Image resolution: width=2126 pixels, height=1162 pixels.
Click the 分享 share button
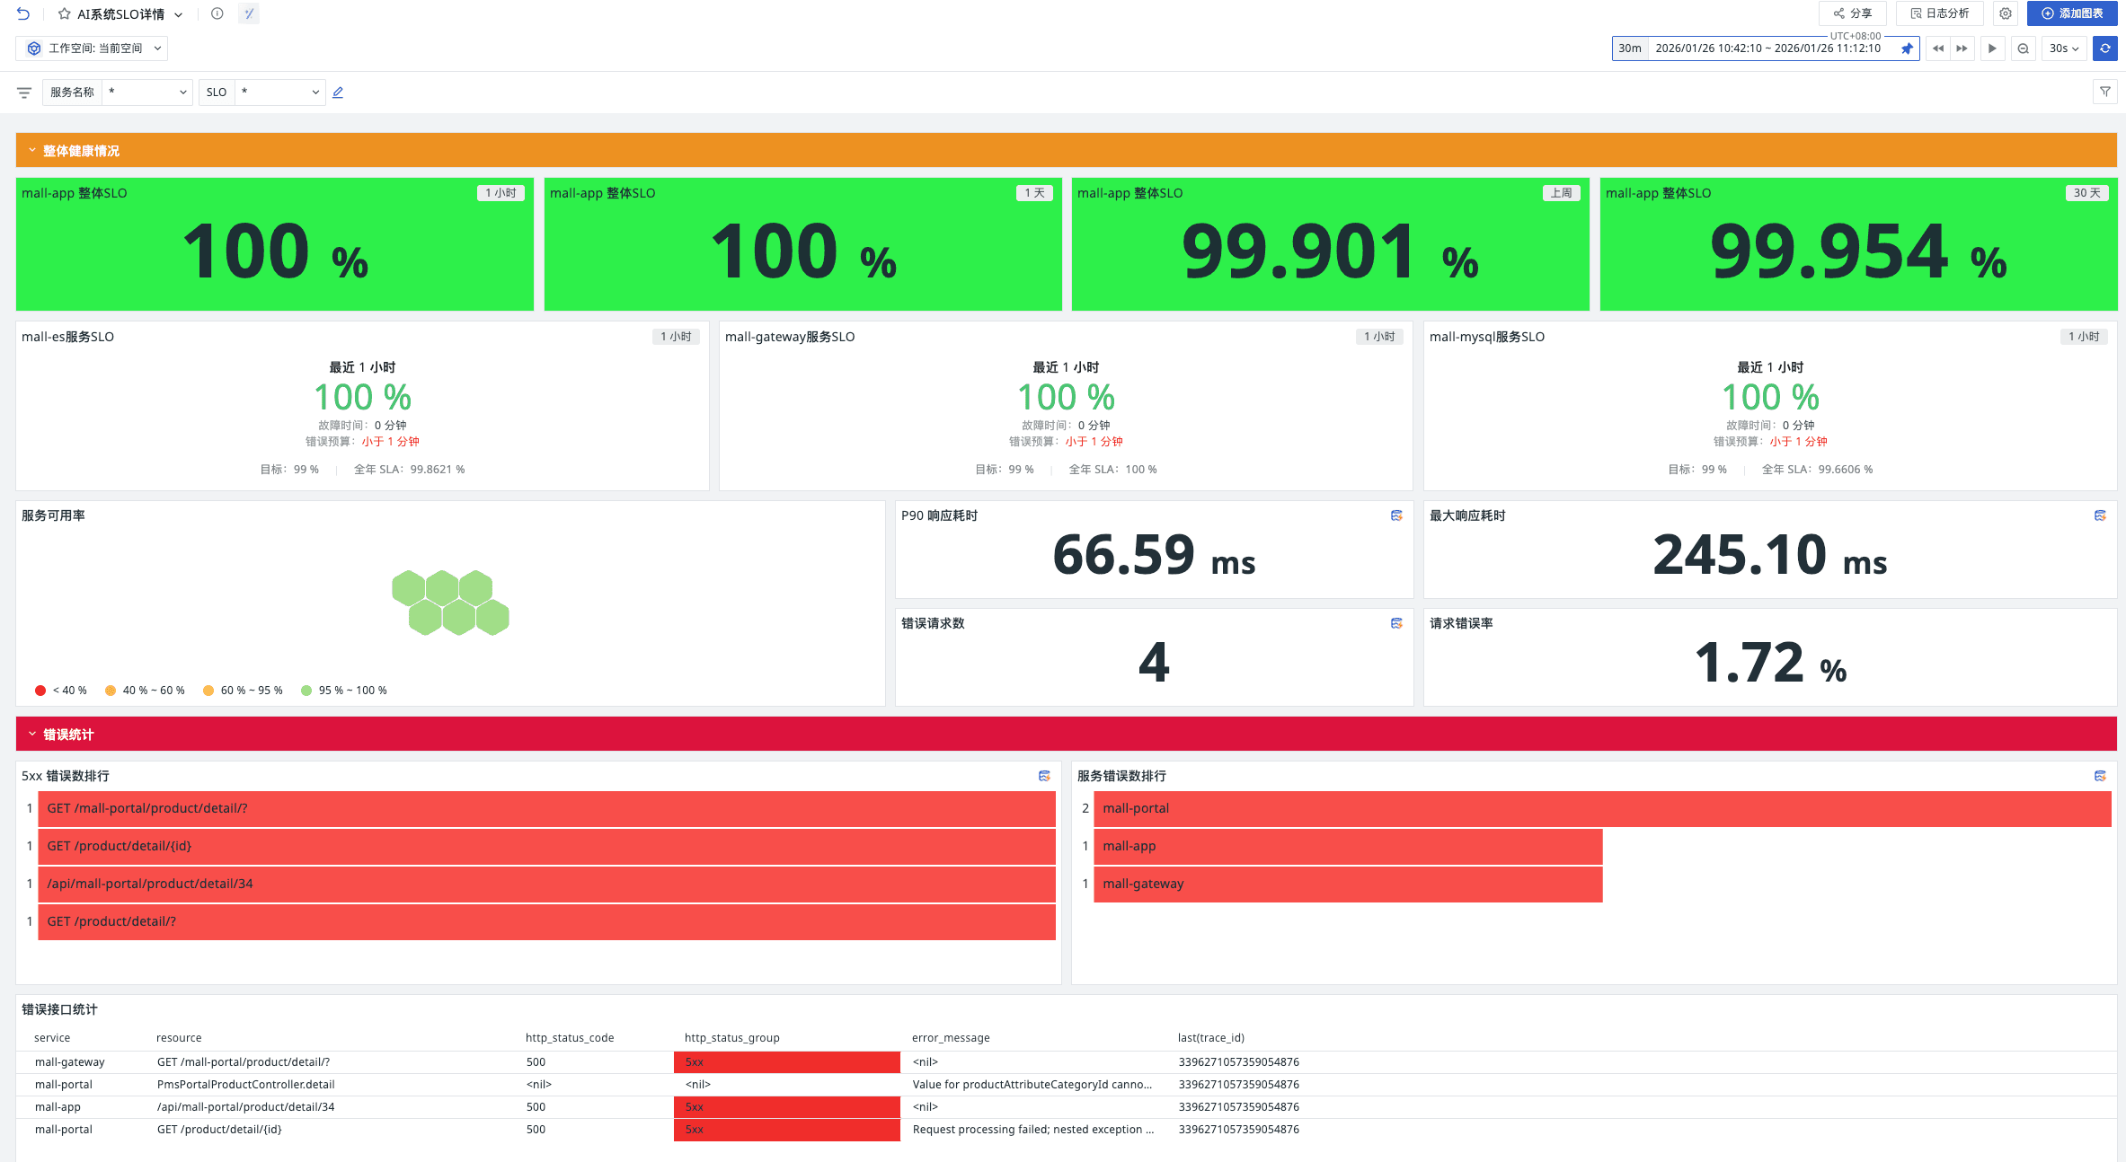1853,13
